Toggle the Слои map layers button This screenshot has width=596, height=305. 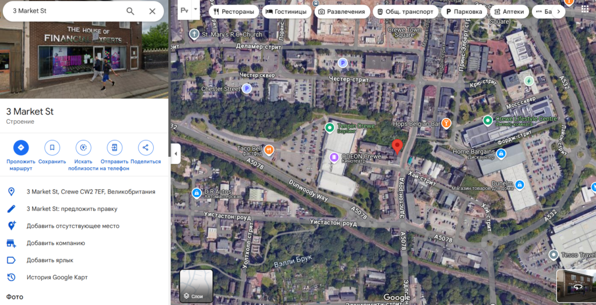point(196,286)
